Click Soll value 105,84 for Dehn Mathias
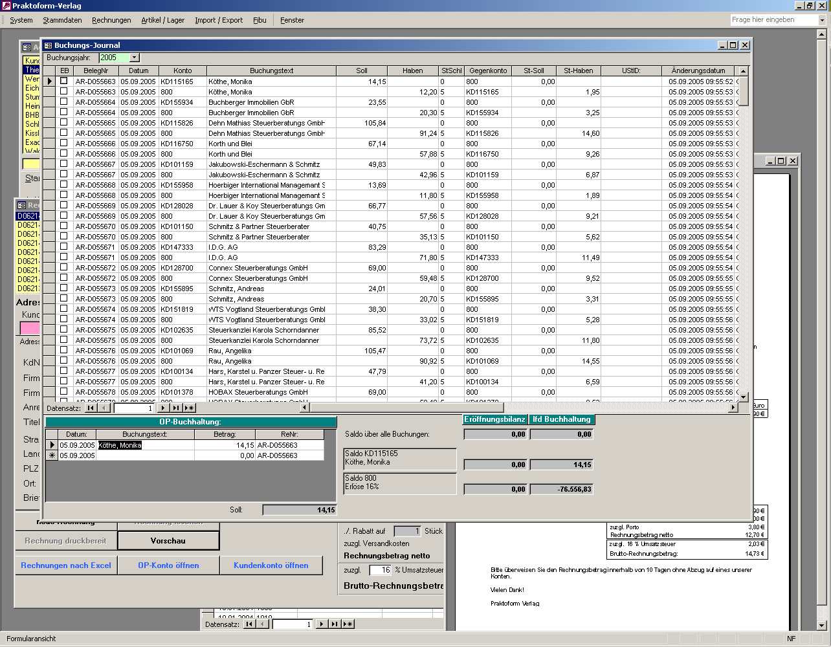The width and height of the screenshot is (831, 647). click(x=362, y=122)
